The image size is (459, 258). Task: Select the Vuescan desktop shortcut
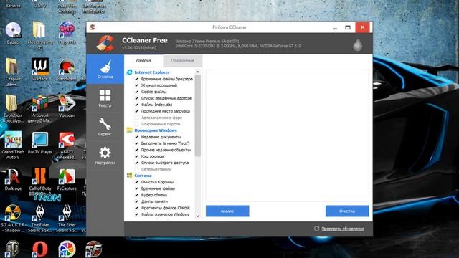pos(67,106)
